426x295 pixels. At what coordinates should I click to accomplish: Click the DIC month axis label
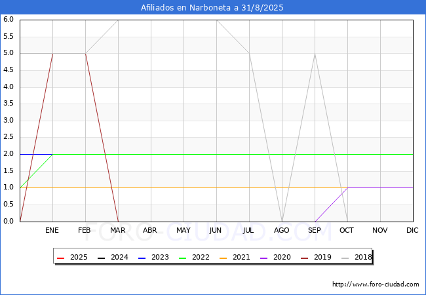click(x=412, y=231)
